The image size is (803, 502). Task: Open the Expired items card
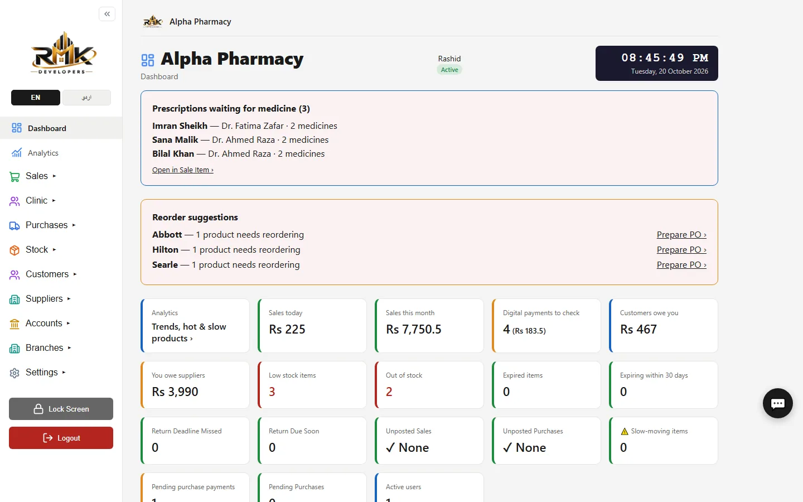pyautogui.click(x=546, y=385)
